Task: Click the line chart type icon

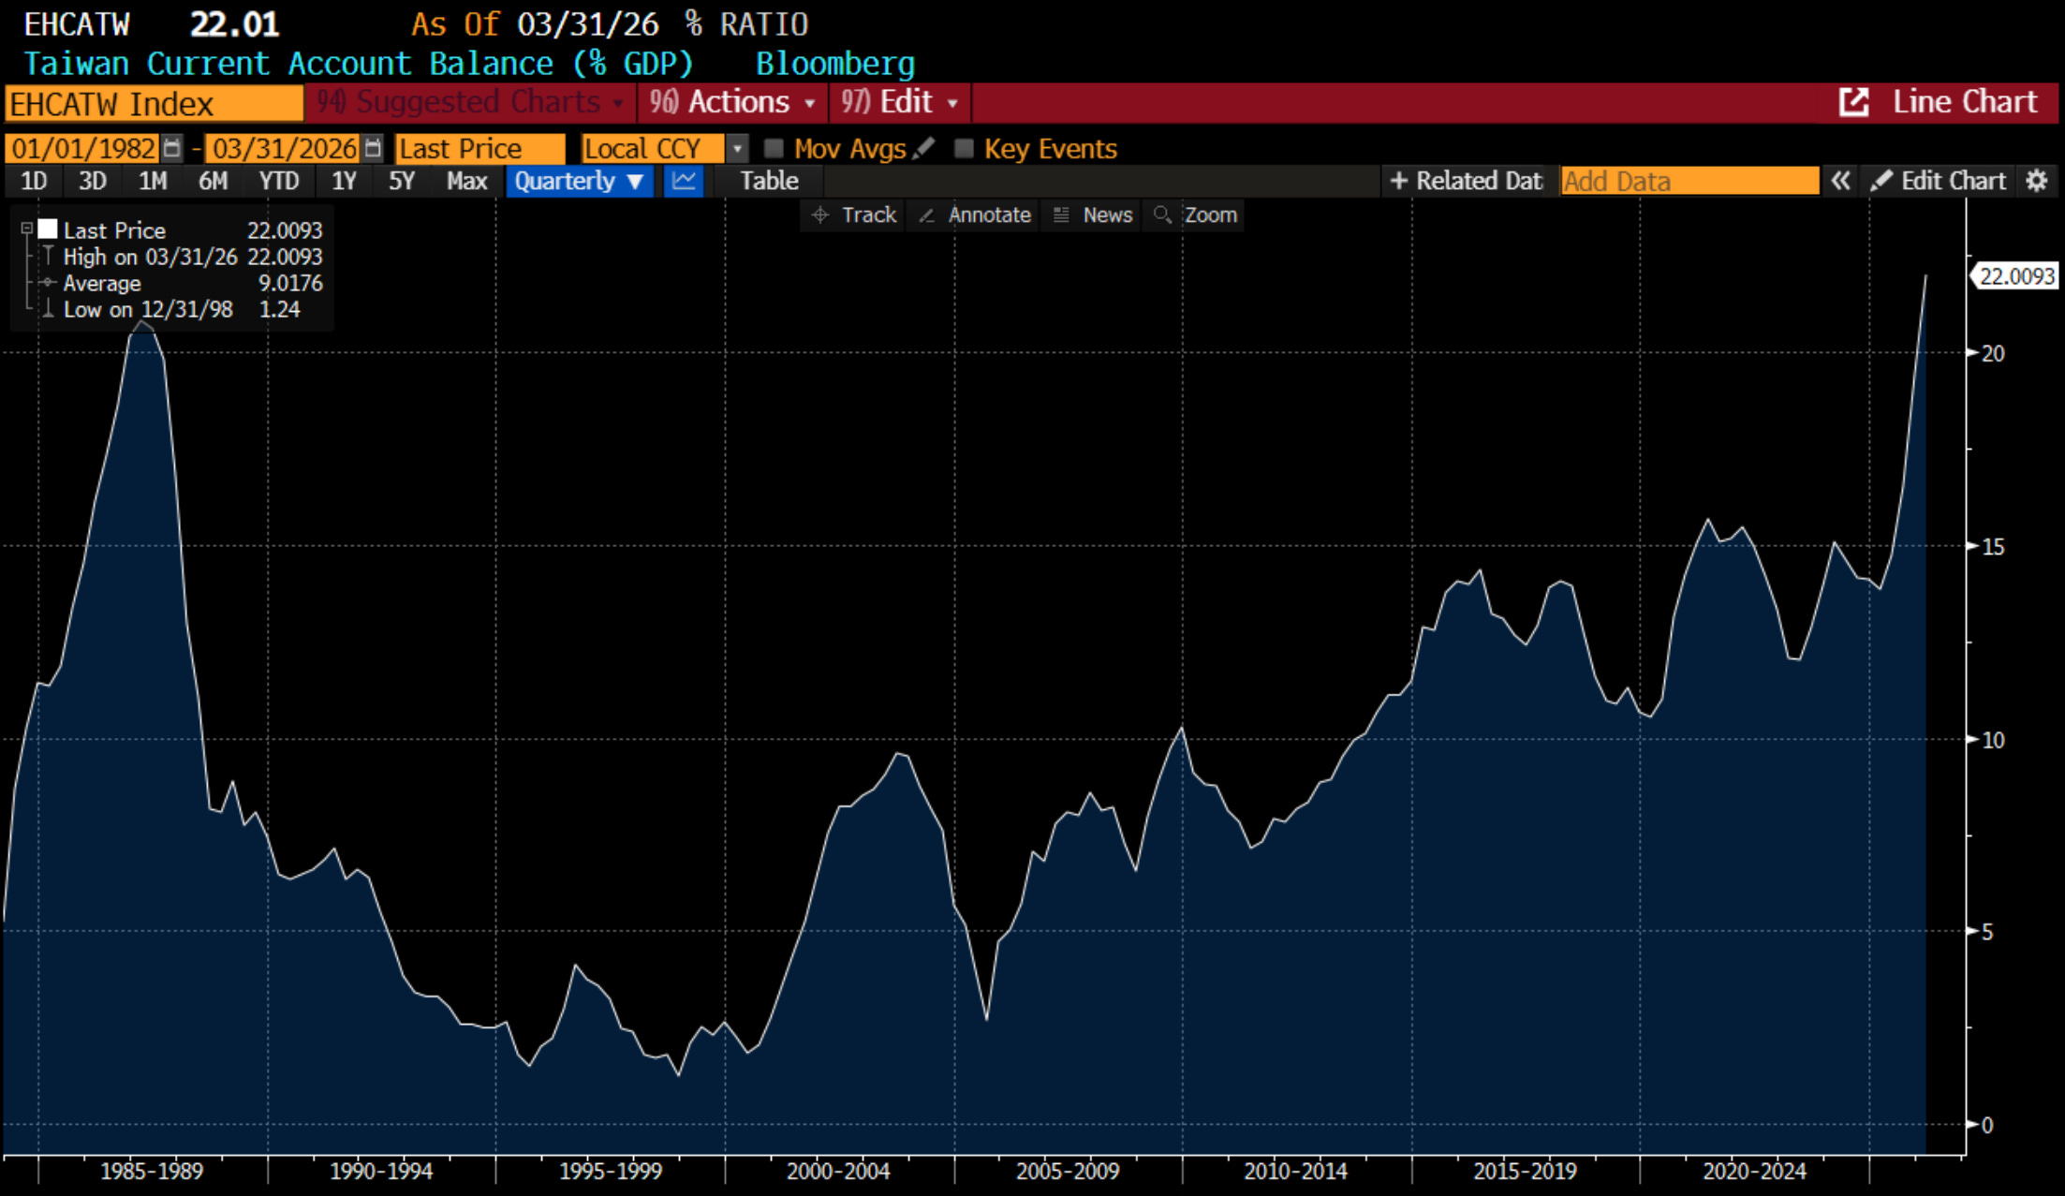Action: tap(684, 181)
